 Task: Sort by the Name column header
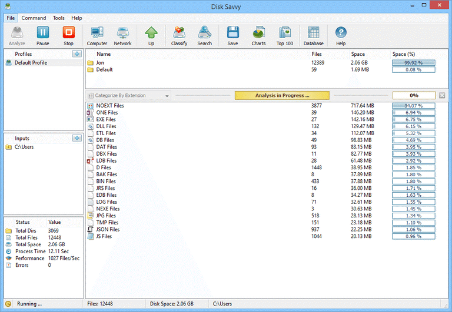tap(197, 54)
